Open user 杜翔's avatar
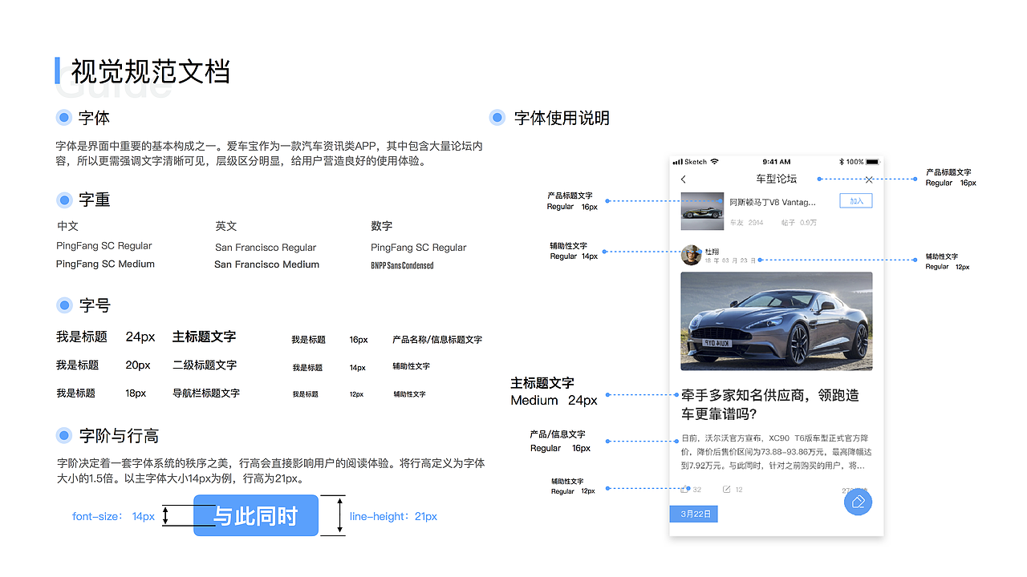 [x=691, y=255]
